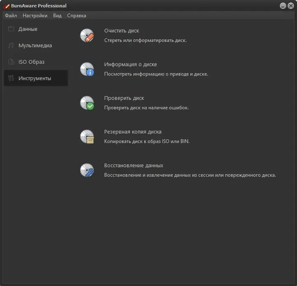The height and width of the screenshot is (286, 297).
Task: Open the Настройки menu
Action: pyautogui.click(x=35, y=16)
